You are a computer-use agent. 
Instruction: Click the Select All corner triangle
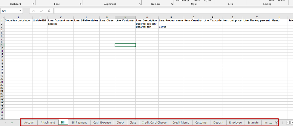(2, 17)
